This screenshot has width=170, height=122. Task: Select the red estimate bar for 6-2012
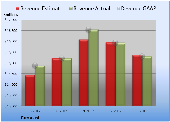tap(57, 82)
